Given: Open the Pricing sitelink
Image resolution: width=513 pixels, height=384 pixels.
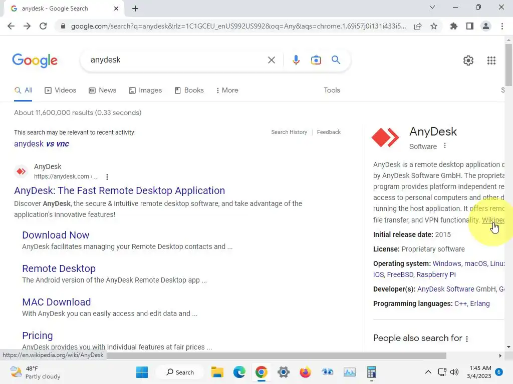Looking at the screenshot, I should coord(37,335).
